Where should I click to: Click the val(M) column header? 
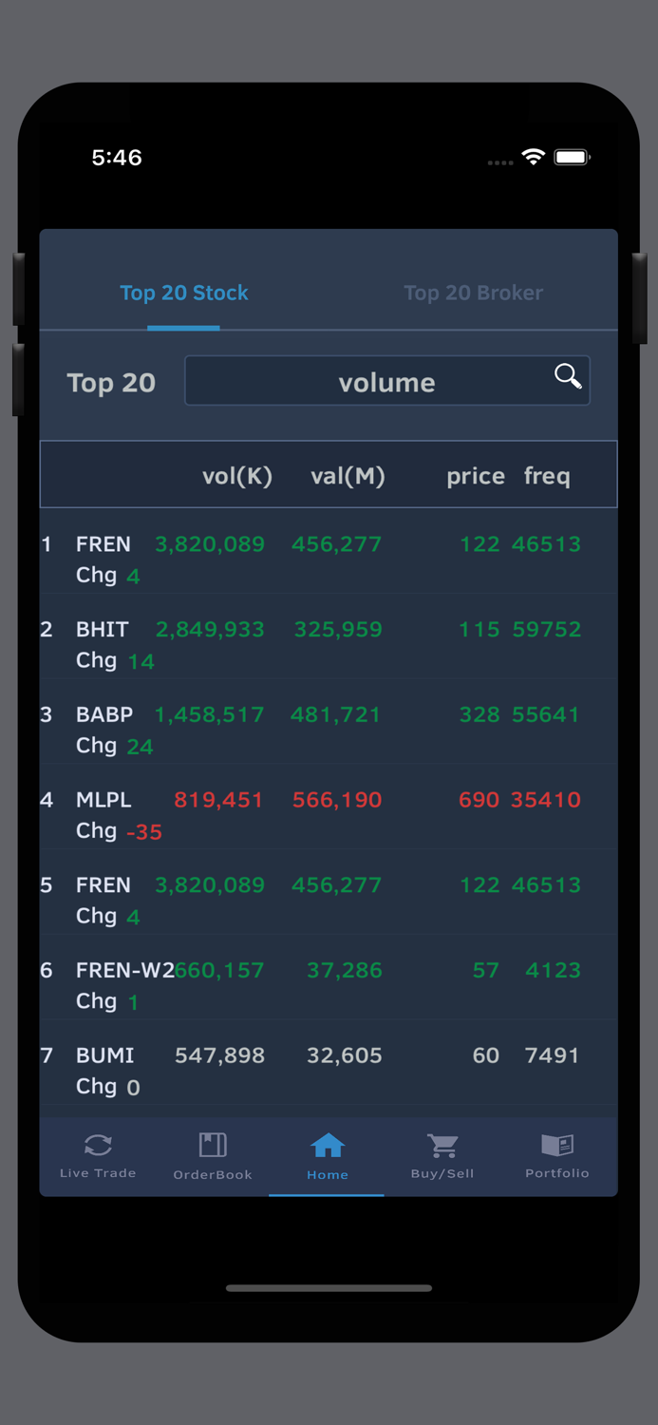tap(348, 476)
